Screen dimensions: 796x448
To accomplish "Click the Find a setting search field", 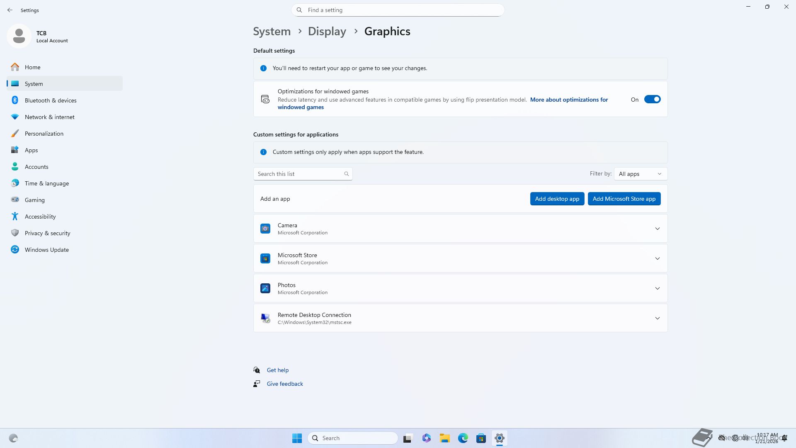I will [398, 10].
